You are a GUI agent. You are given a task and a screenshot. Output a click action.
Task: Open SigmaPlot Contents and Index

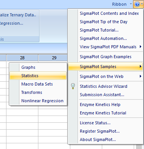(x=105, y=13)
